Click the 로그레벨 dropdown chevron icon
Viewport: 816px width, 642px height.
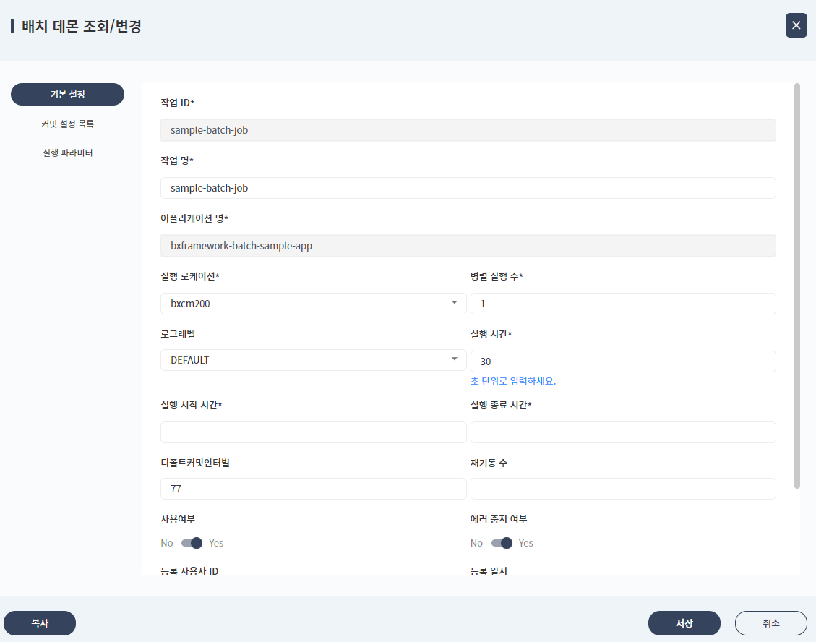click(x=455, y=359)
